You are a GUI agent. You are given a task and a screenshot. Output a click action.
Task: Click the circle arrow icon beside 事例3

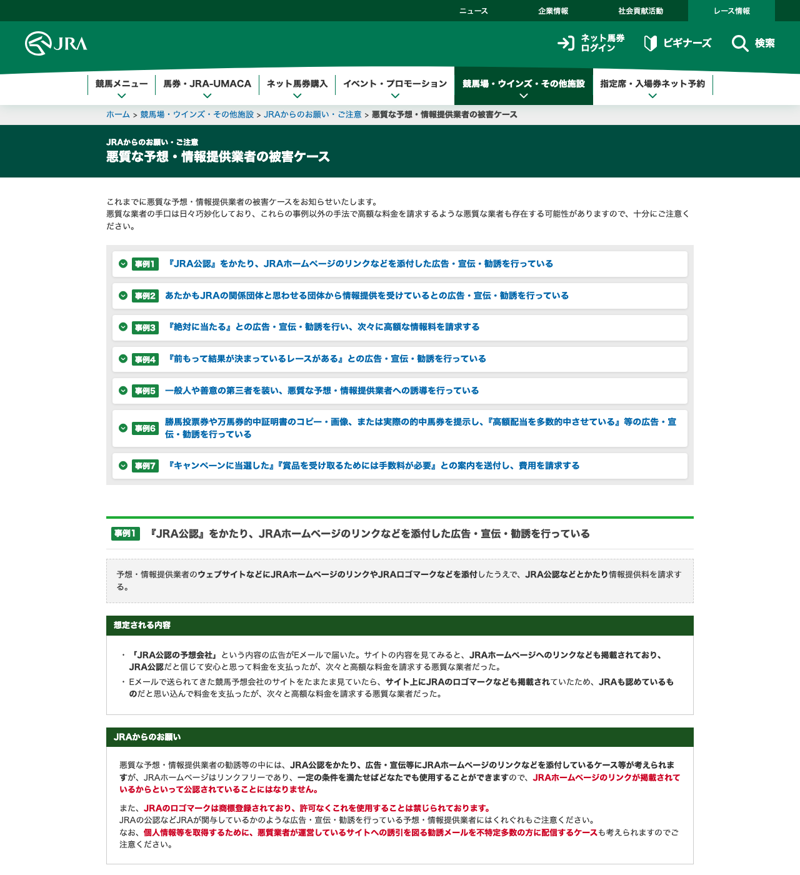123,327
